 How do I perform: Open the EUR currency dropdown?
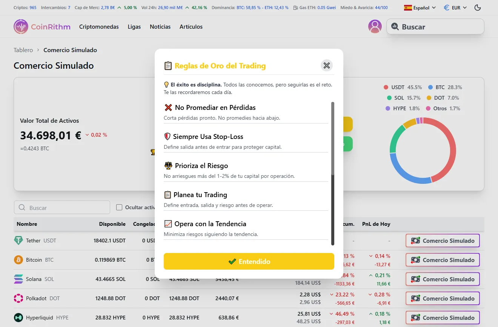455,7
